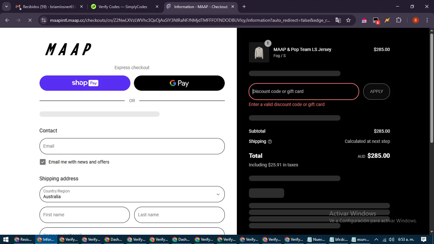Apply the discount code
434x244 pixels.
click(x=376, y=91)
